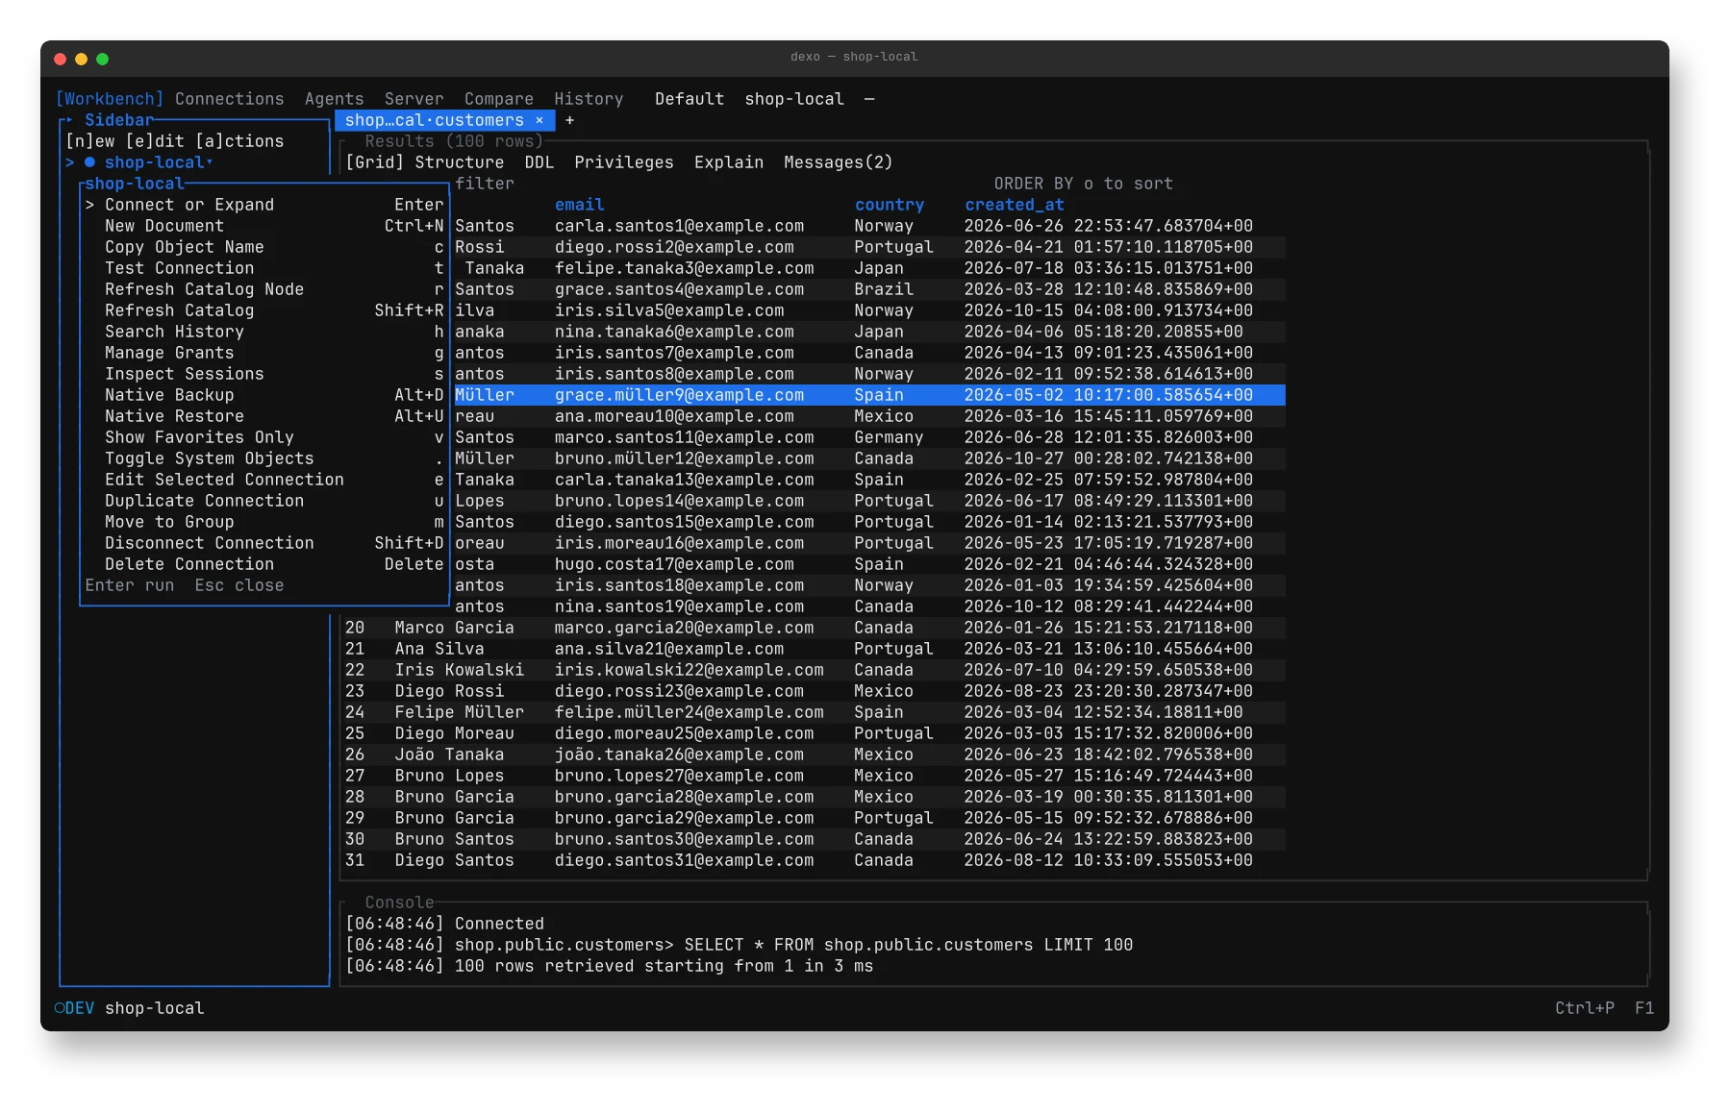Image resolution: width=1731 pixels, height=1113 pixels.
Task: Select Inspect Sessions
Action: point(264,374)
